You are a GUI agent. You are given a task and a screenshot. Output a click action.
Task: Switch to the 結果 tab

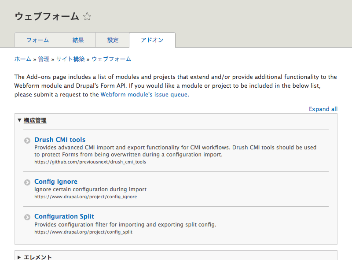[x=78, y=40]
